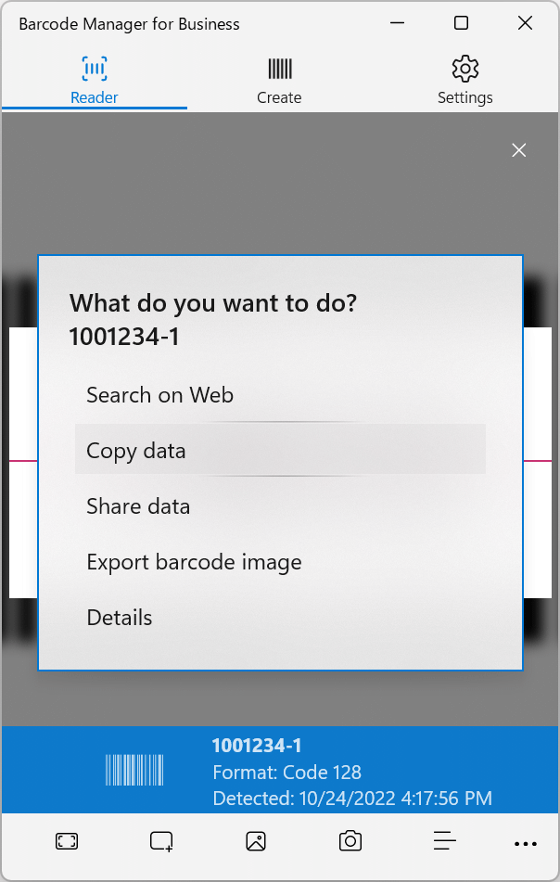Select Copy data
Screen dimensions: 560x882
(x=135, y=450)
